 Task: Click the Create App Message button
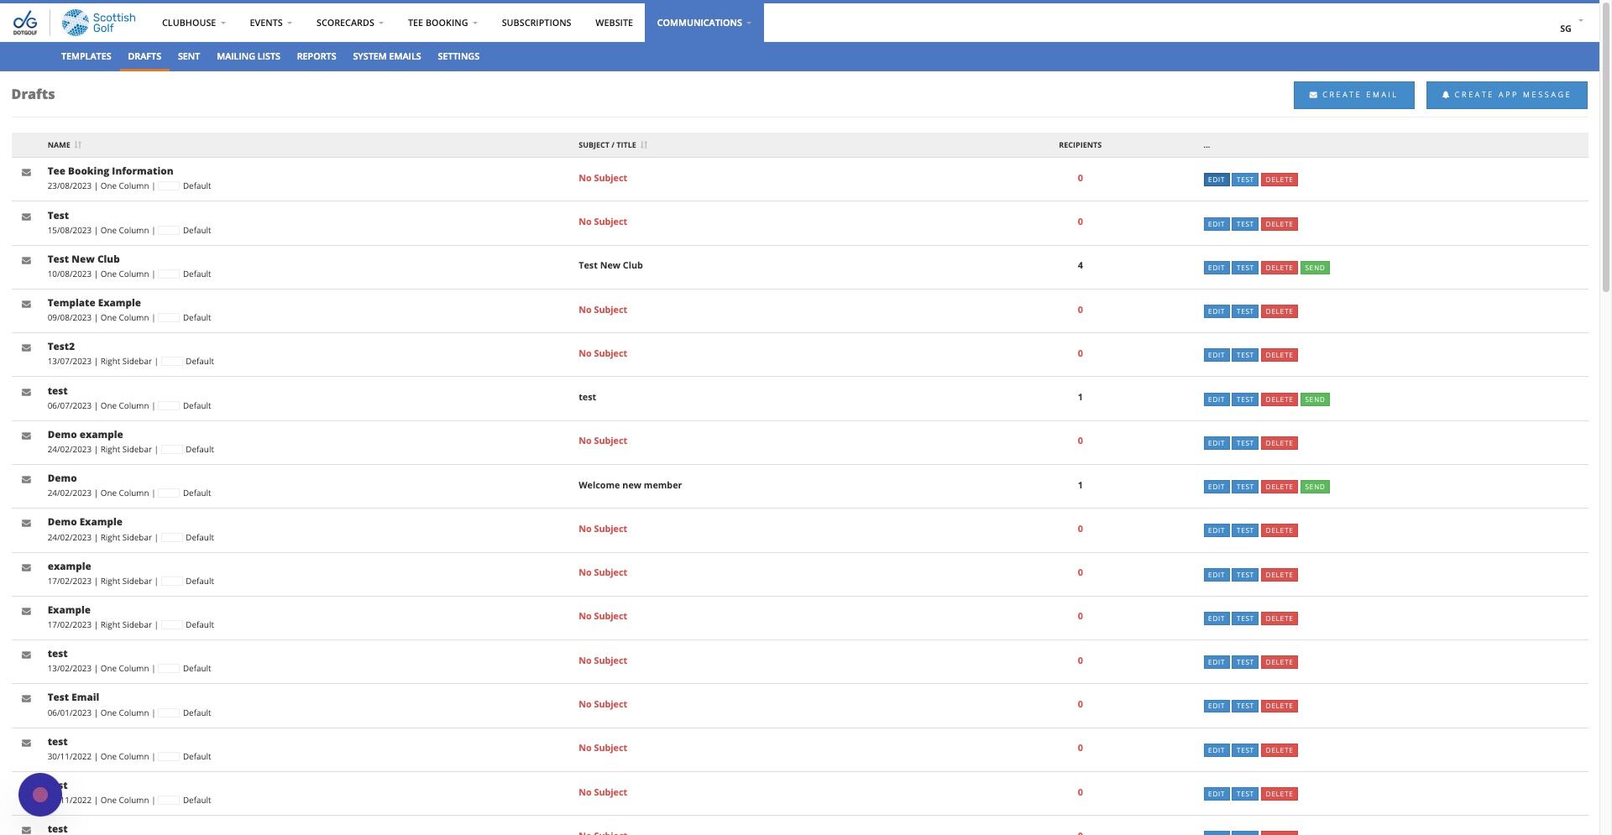click(x=1506, y=95)
